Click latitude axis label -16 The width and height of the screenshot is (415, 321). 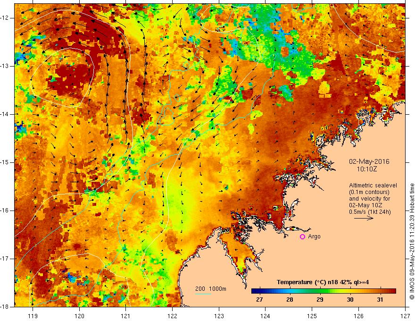(5, 211)
